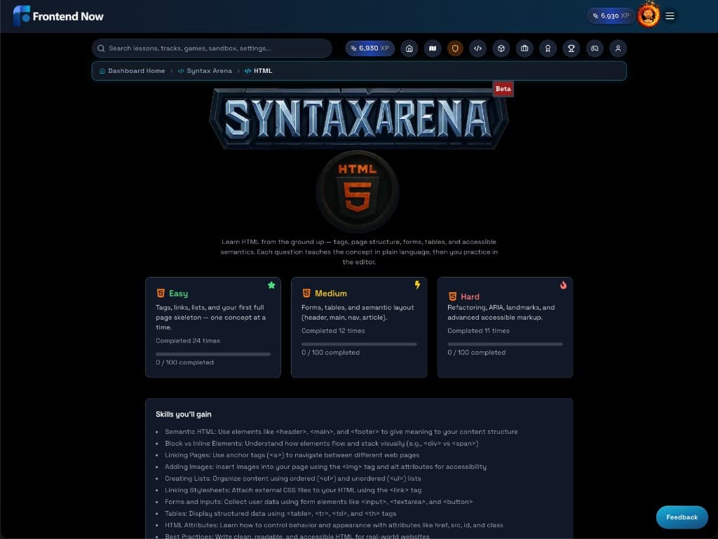The width and height of the screenshot is (718, 539).
Task: Click the 'Adding Images' skill bullet
Action: point(325,467)
